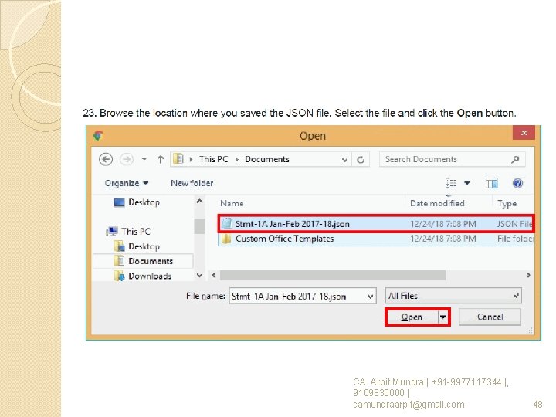Open recent locations dropdown arrow
The height and width of the screenshot is (417, 556).
[144, 160]
